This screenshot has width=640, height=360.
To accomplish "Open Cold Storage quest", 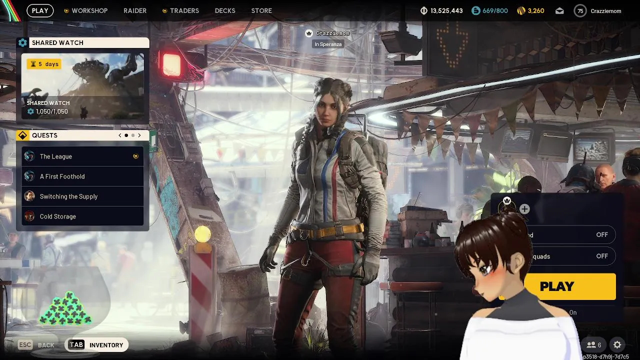I will click(x=82, y=216).
